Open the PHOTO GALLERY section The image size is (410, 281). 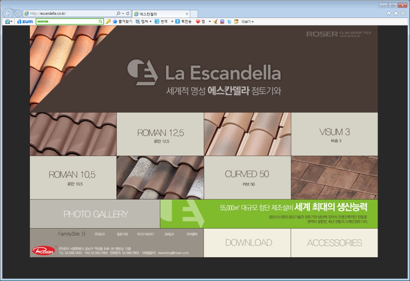95,214
